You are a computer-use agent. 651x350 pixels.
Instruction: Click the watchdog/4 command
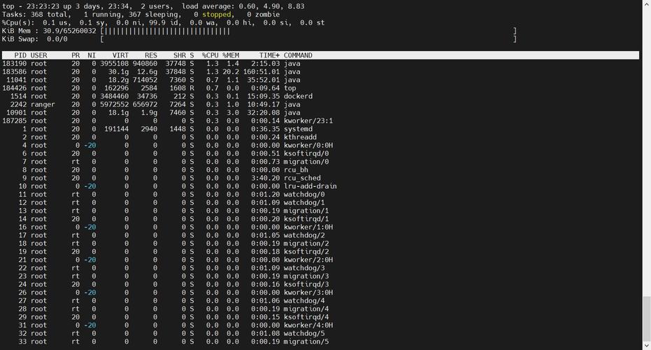click(x=304, y=300)
